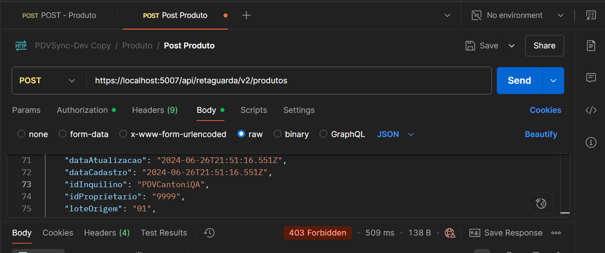Select the form-data radio option
The height and width of the screenshot is (253, 605).
62,134
